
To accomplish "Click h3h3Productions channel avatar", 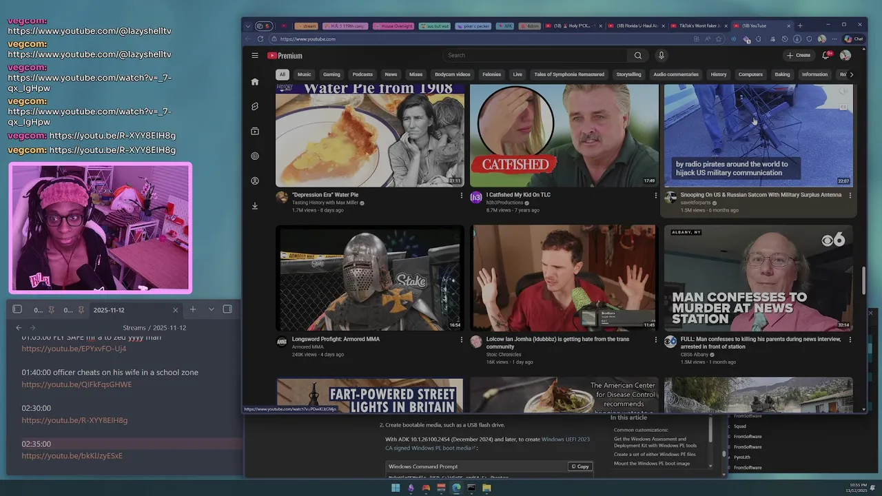I will 476,198.
